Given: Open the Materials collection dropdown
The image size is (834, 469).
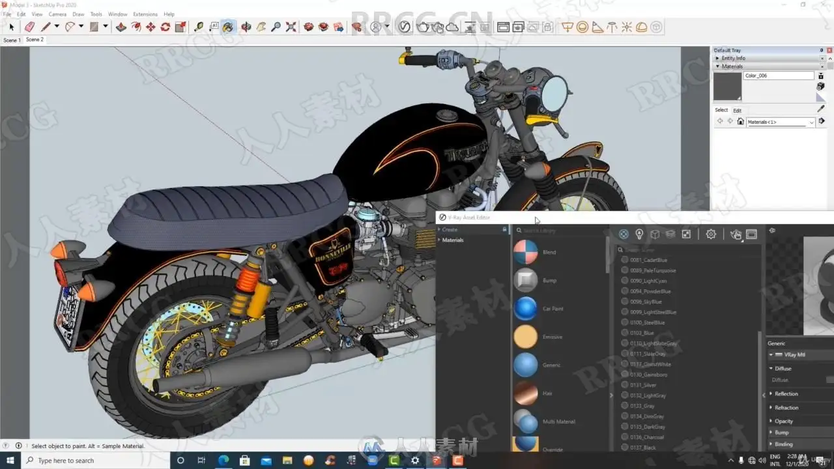Looking at the screenshot, I should click(x=781, y=122).
